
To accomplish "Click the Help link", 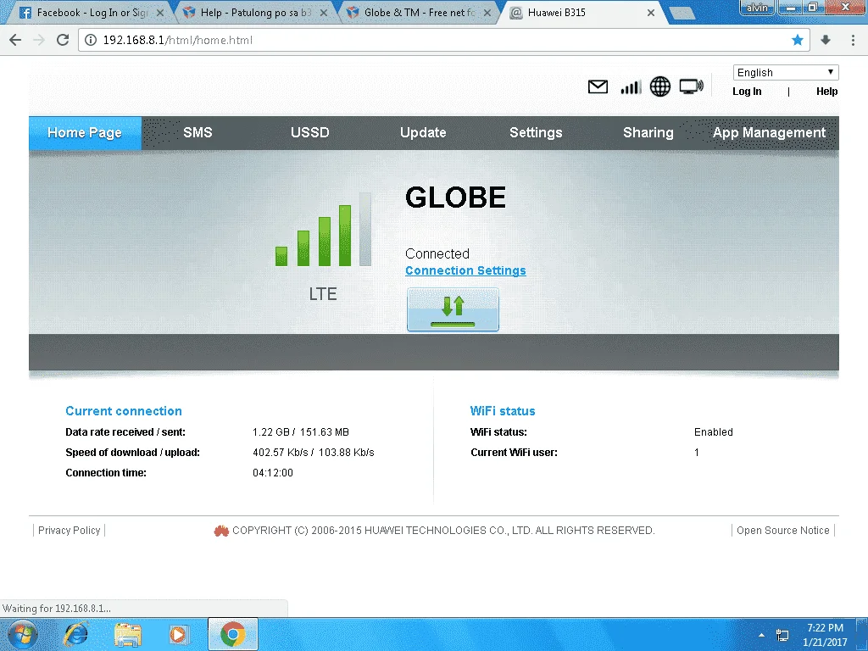I will [826, 92].
